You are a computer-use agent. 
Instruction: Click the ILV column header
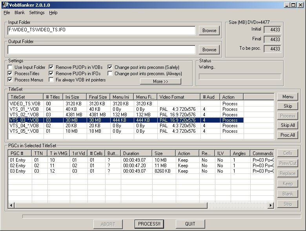click(x=222, y=153)
